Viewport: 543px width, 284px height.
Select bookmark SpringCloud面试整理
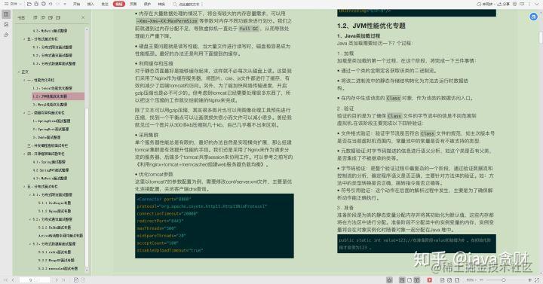click(51, 121)
